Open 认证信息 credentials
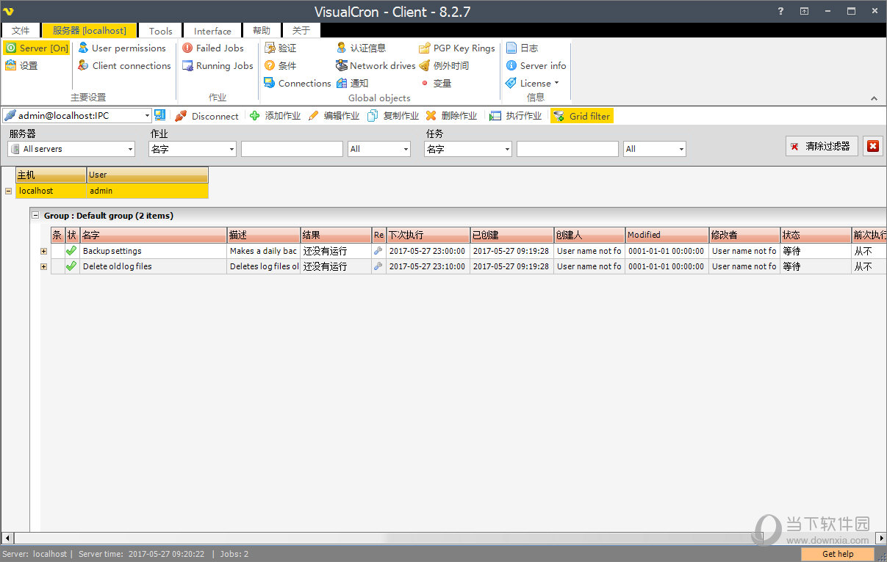887x562 pixels. [361, 48]
